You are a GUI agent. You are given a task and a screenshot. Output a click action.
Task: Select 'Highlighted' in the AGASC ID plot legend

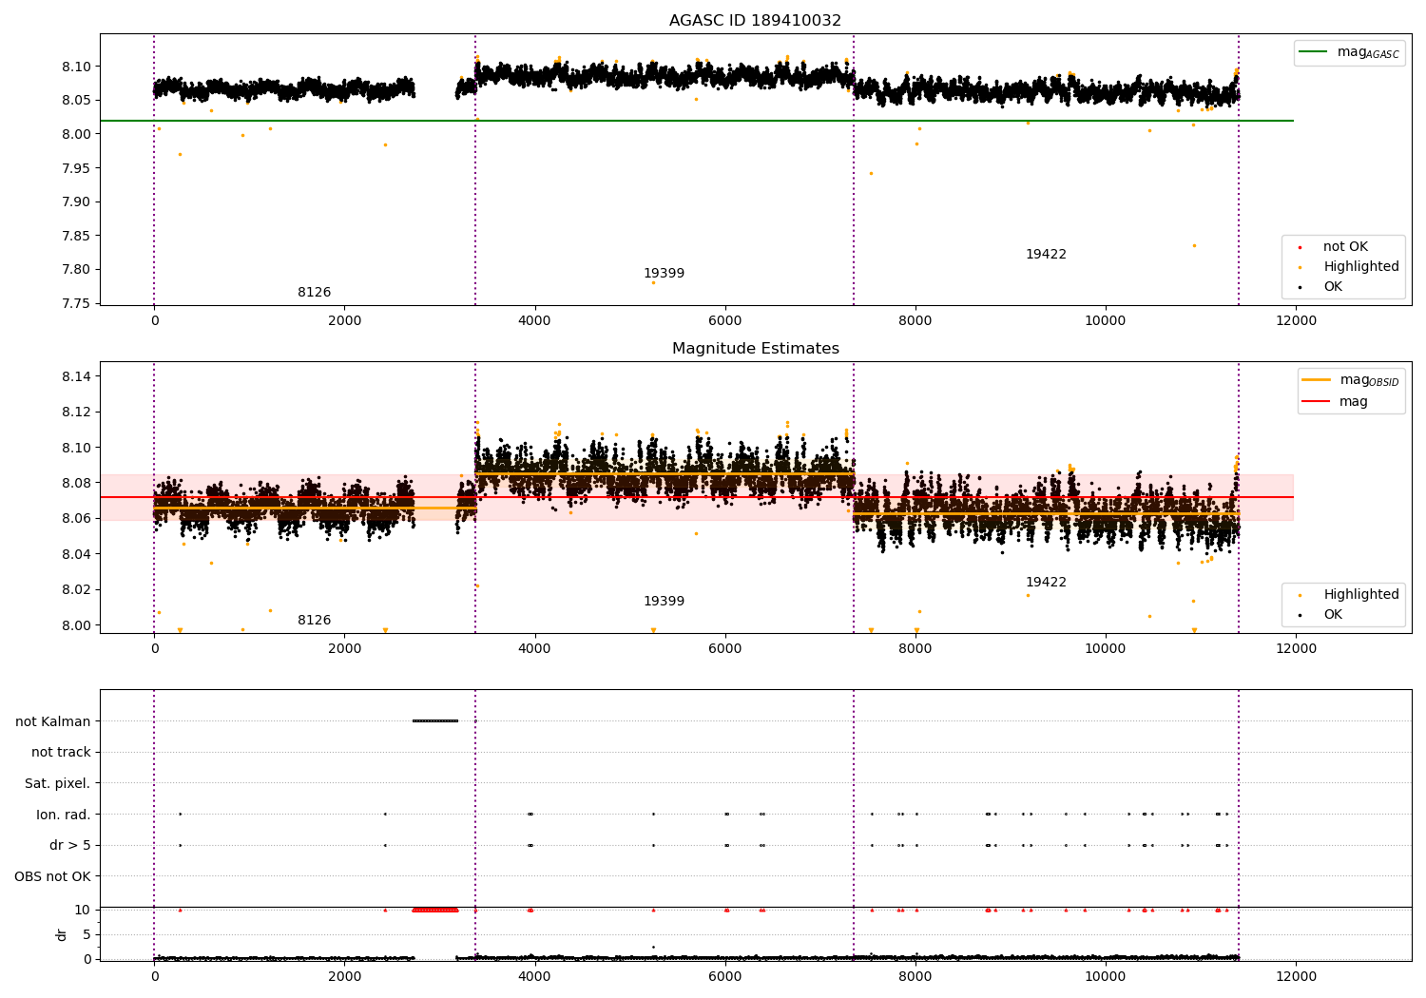(1361, 267)
